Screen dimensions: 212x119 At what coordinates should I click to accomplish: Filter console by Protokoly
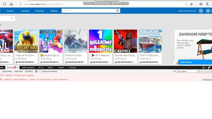pos(29,71)
